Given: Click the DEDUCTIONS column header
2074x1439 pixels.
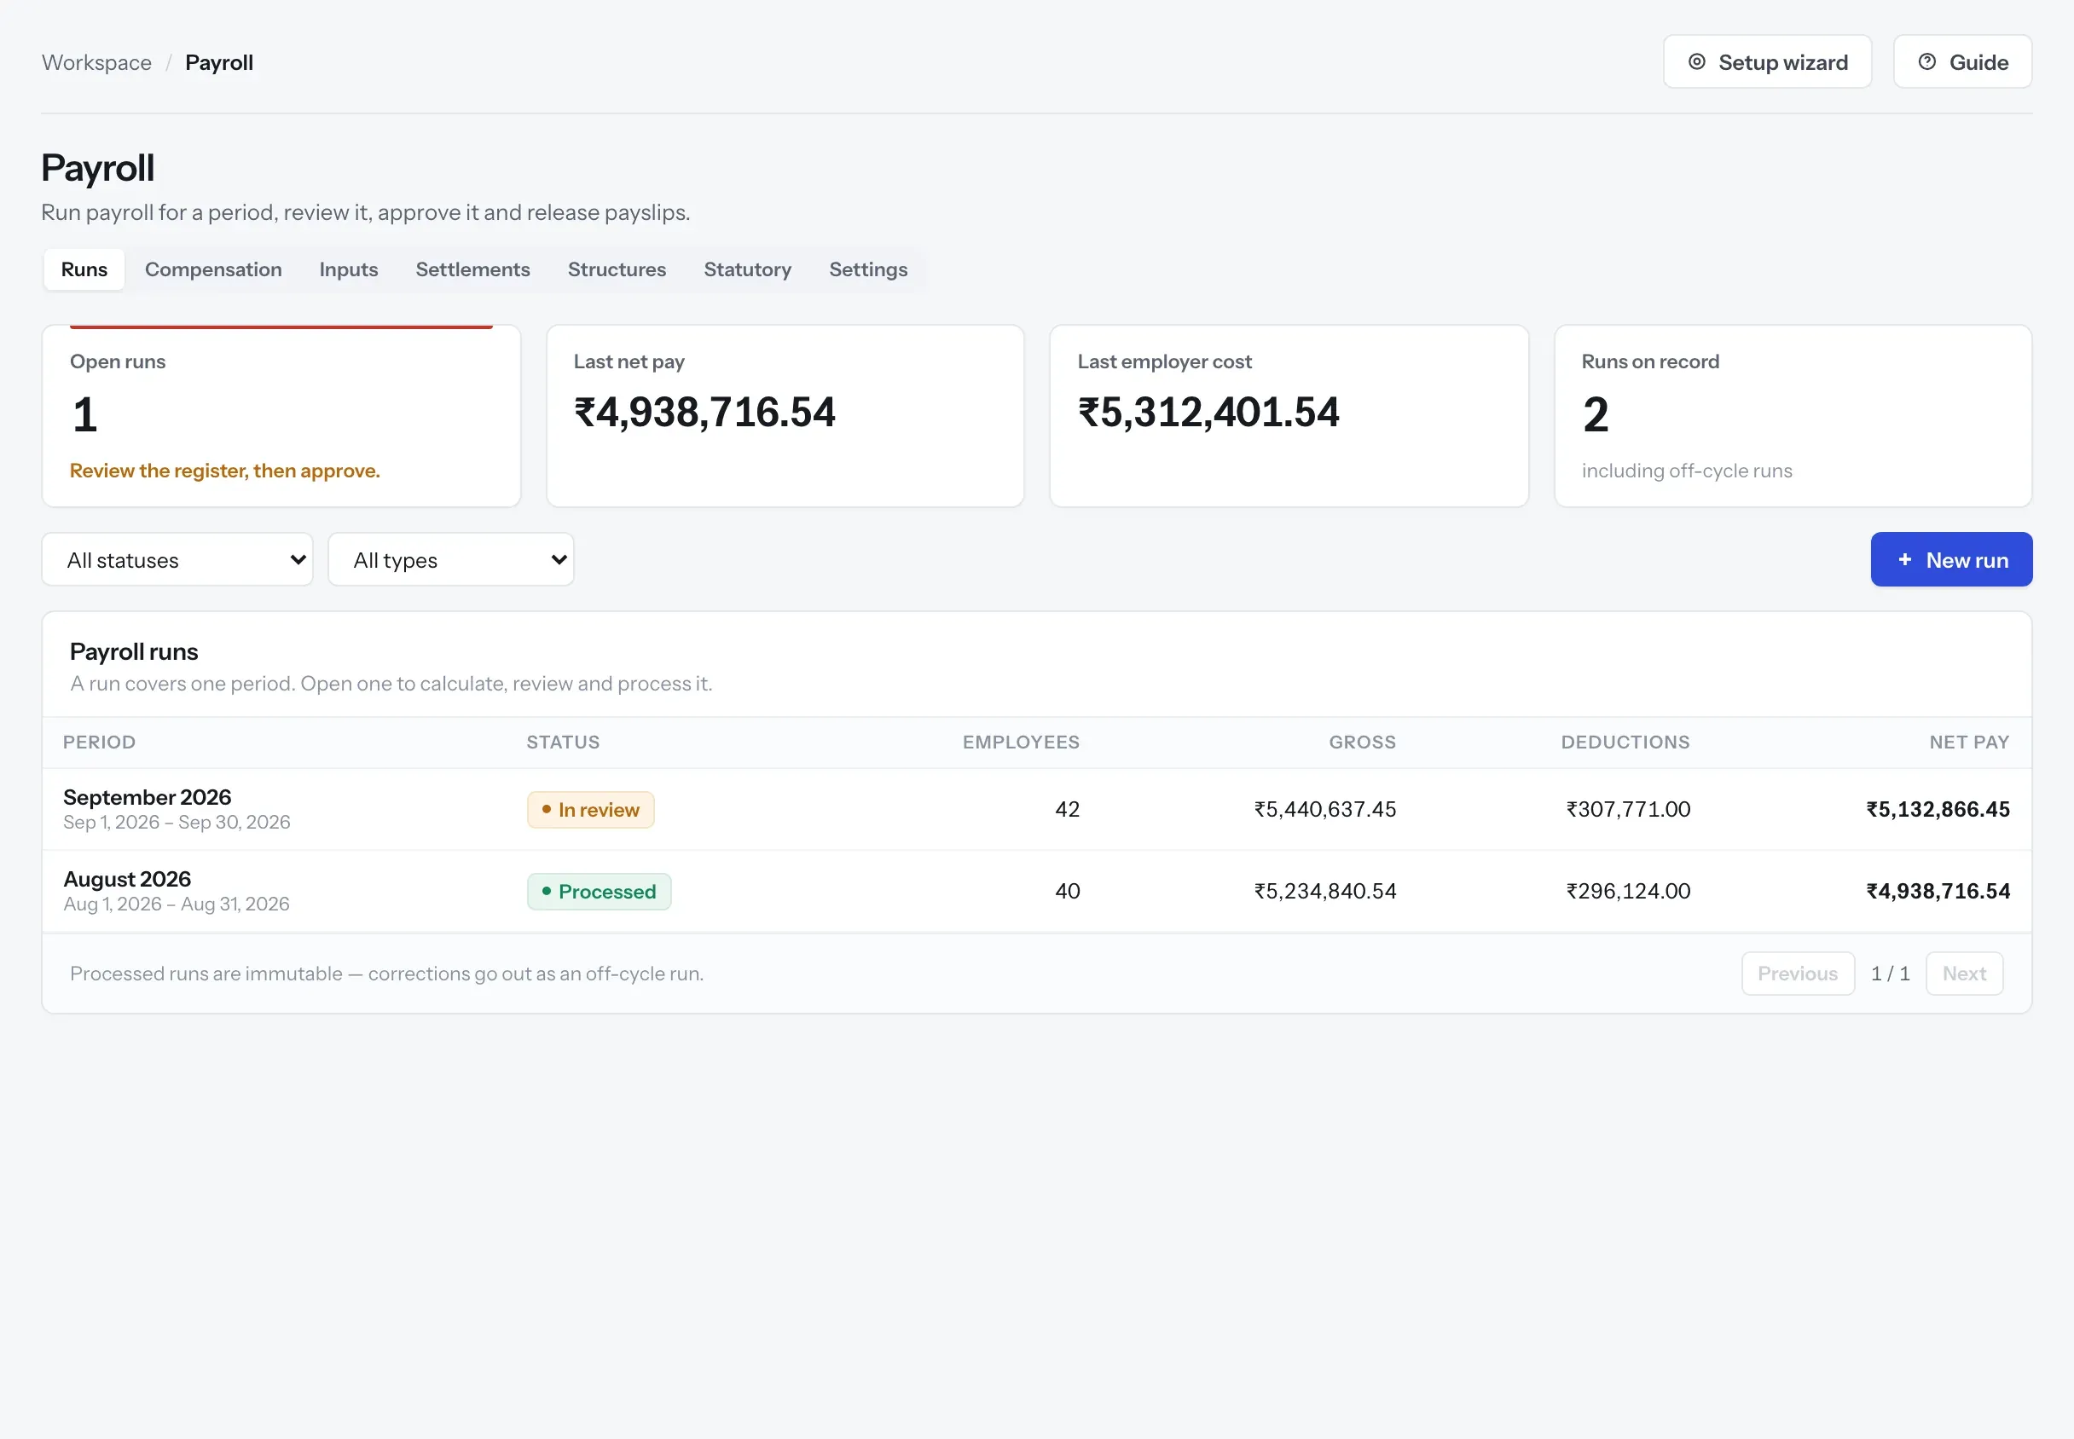Looking at the screenshot, I should tap(1625, 742).
